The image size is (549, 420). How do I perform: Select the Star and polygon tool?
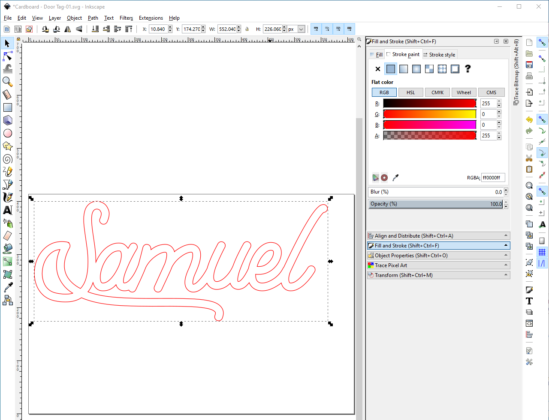tap(8, 146)
